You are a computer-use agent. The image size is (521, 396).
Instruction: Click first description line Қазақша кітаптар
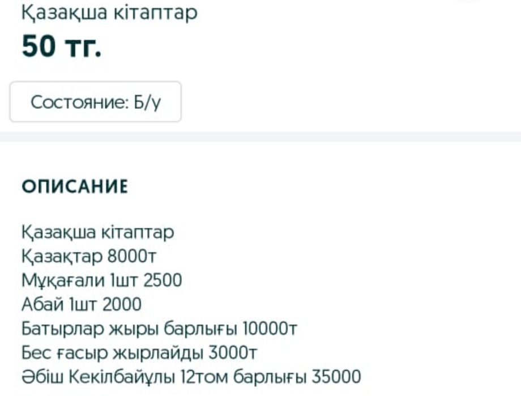point(97,232)
